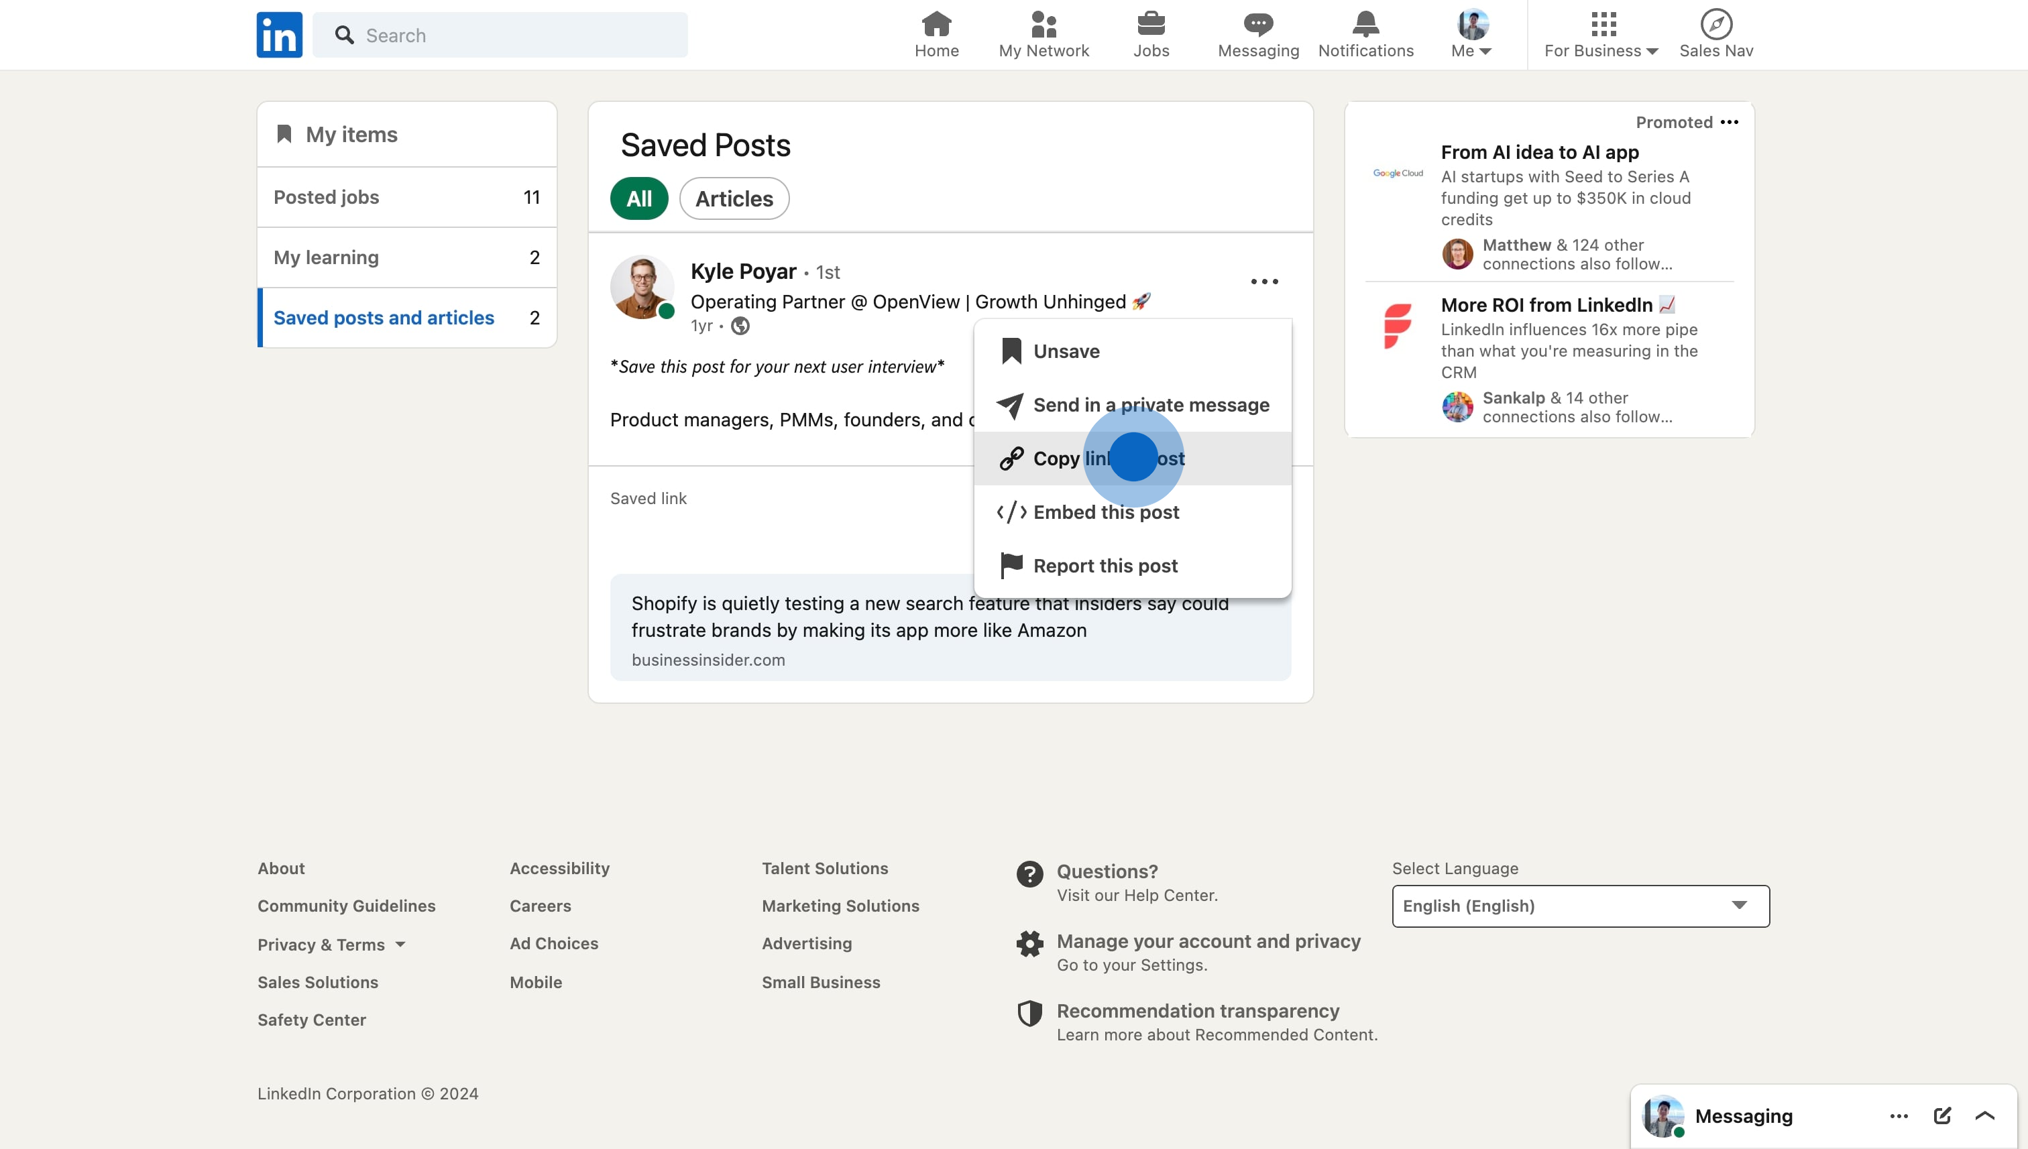
Task: Open Kyle Poyar's profile link
Action: (x=743, y=271)
